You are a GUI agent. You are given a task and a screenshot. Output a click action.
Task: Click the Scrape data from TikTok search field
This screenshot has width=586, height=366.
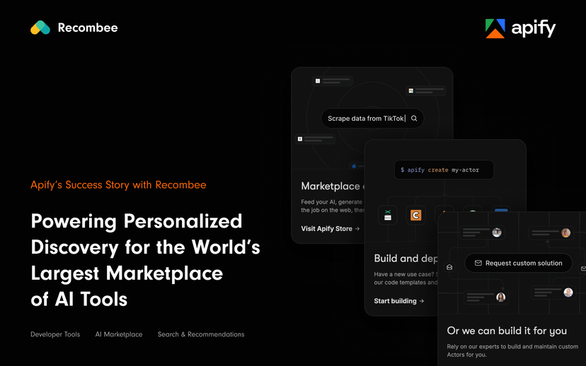pos(372,118)
